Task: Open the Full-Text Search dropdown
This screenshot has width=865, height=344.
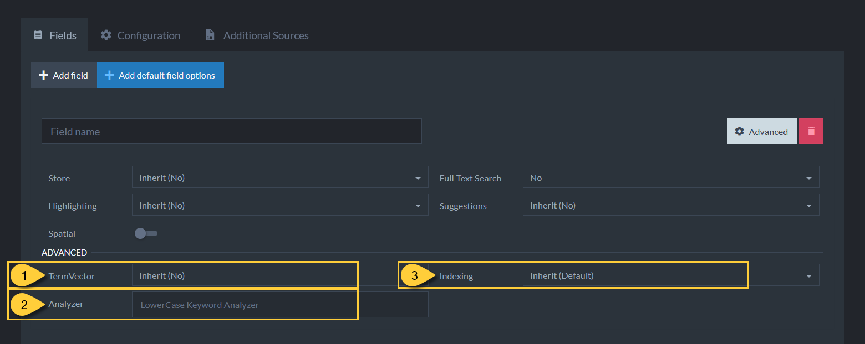Action: 671,178
